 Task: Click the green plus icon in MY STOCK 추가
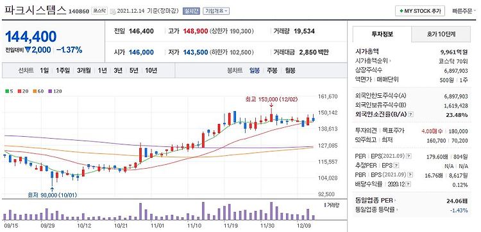(x=401, y=11)
